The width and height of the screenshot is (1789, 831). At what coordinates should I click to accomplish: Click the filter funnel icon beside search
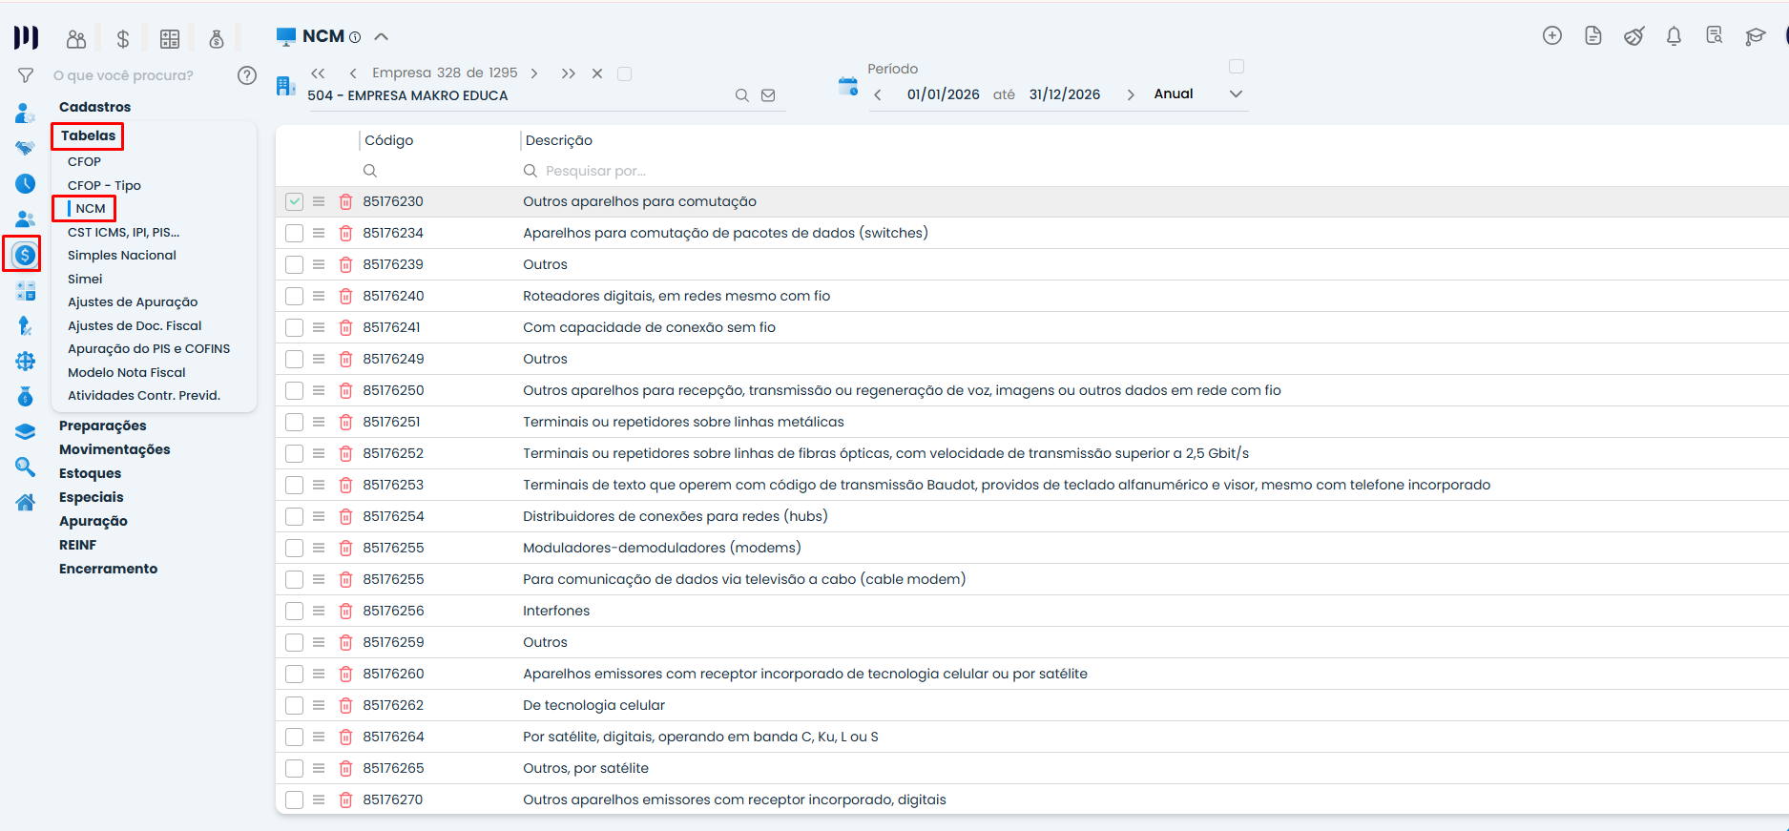click(x=26, y=75)
